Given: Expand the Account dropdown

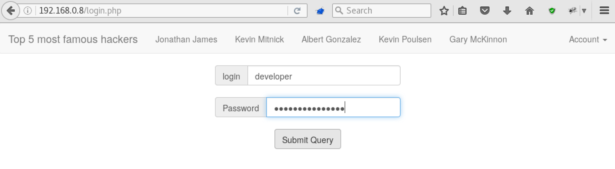Looking at the screenshot, I should tap(588, 39).
